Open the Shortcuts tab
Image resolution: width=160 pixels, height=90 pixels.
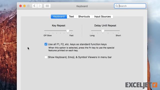84,16
